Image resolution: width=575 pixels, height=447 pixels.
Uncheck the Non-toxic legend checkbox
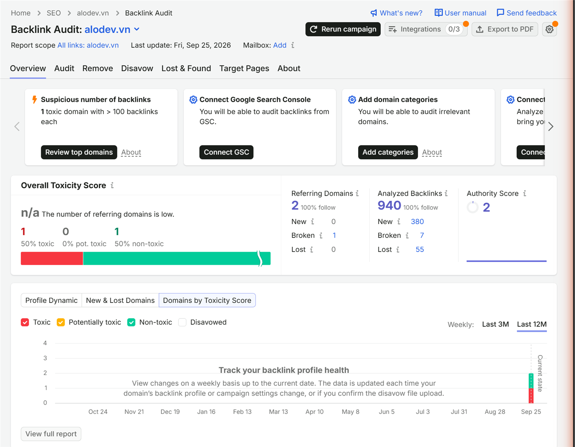coord(131,322)
